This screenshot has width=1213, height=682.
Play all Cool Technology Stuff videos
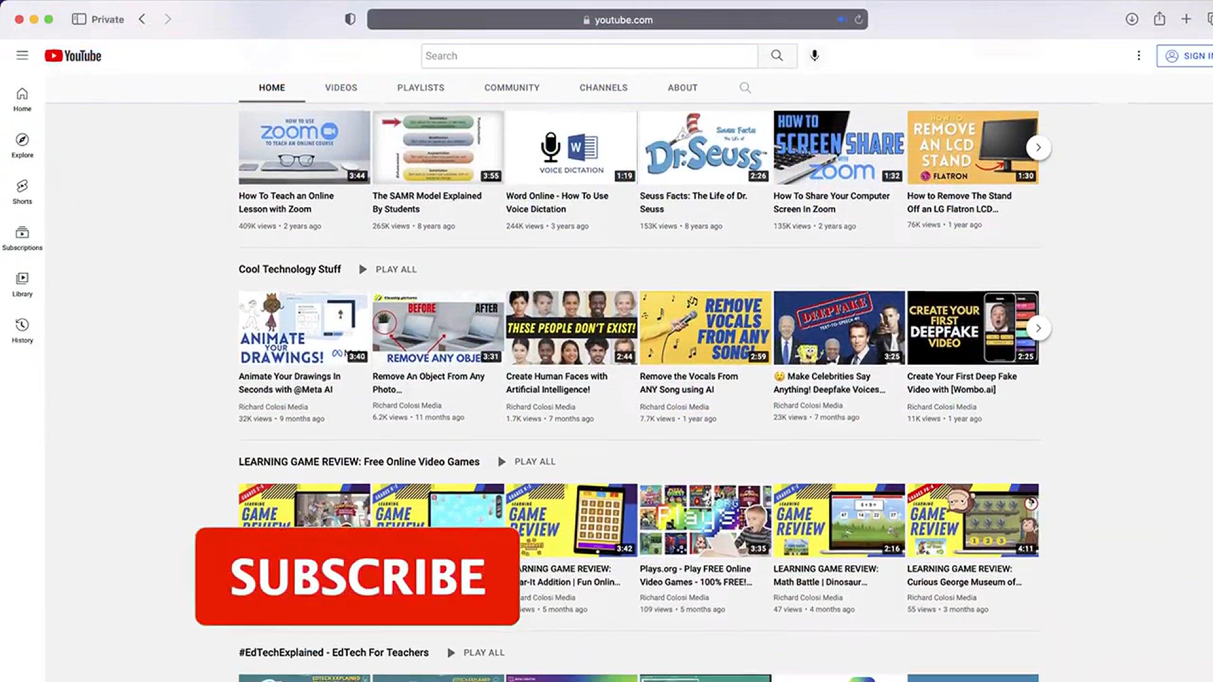pyautogui.click(x=387, y=269)
